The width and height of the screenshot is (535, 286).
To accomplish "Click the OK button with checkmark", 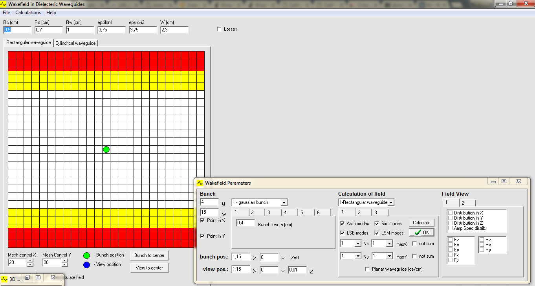I will (x=421, y=233).
